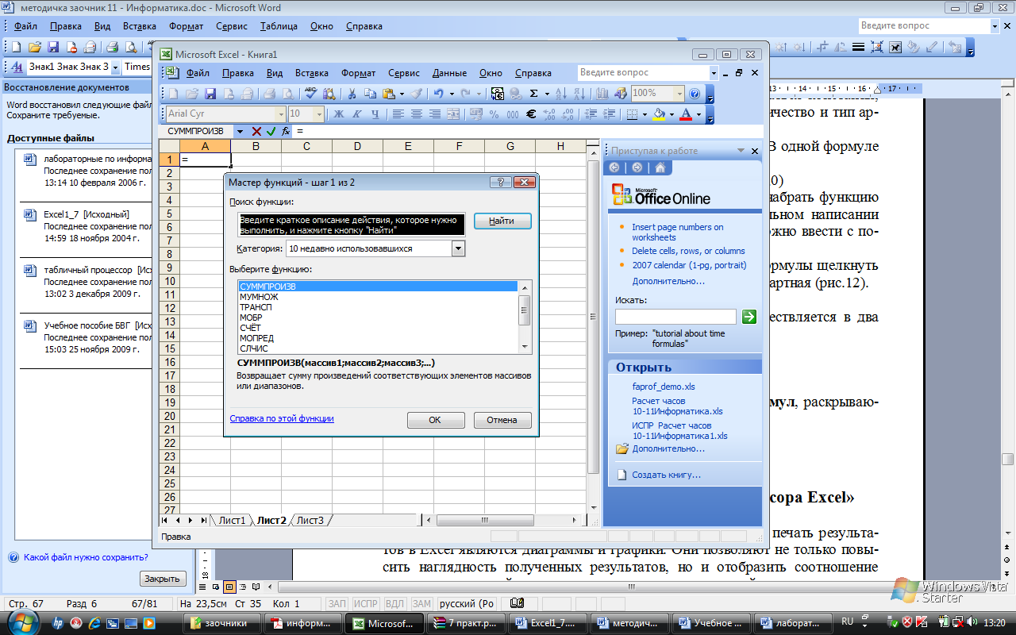Open the Arial Cyr font dropdown
This screenshot has width=1016, height=635.
(x=282, y=114)
